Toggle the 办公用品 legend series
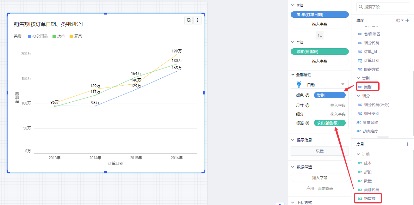Viewport: 414px width, 205px height. [x=38, y=36]
